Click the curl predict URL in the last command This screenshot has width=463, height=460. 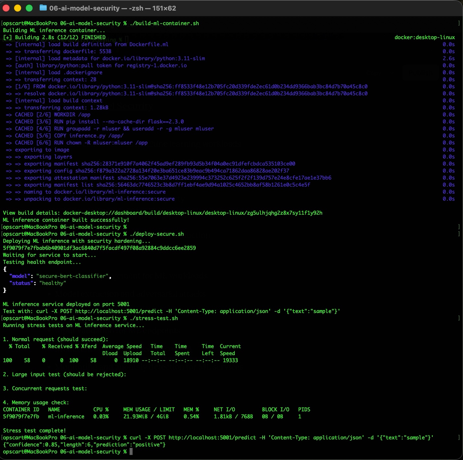tap(212, 438)
